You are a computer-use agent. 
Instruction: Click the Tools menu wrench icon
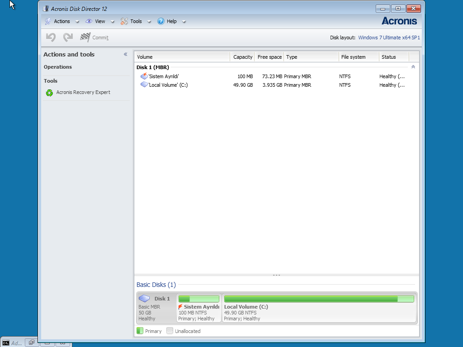click(x=124, y=21)
